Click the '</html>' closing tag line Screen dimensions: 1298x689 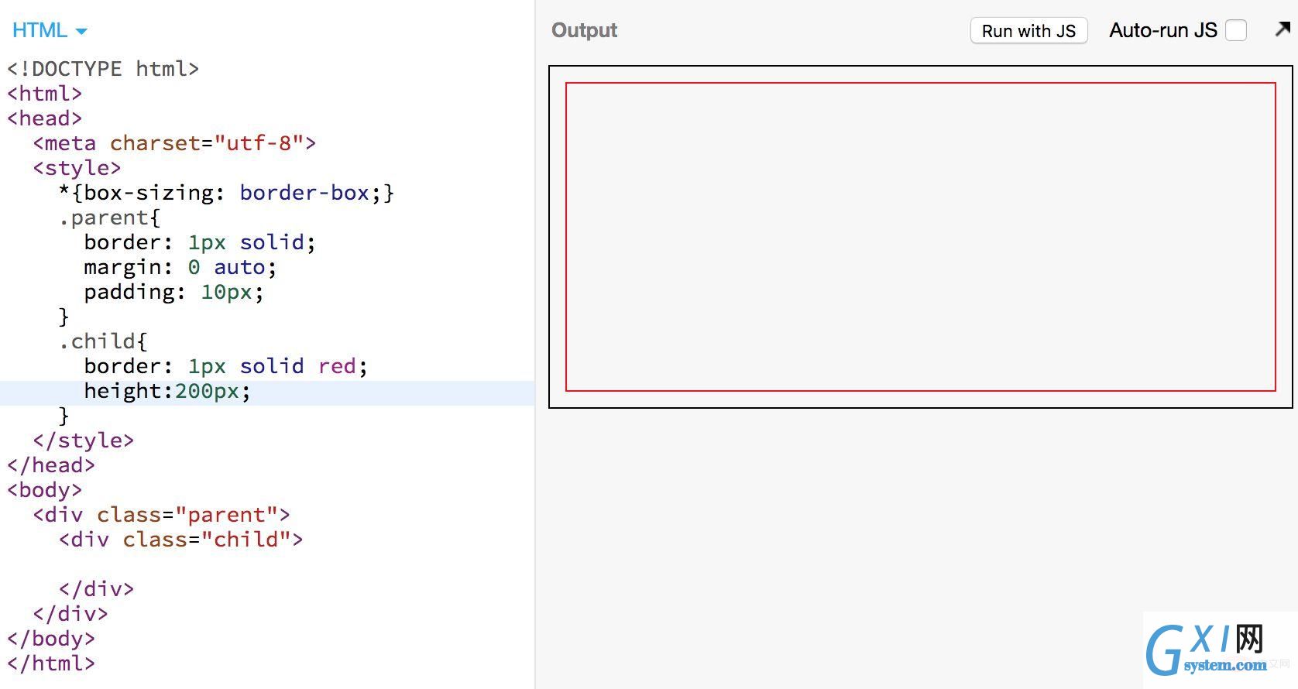point(51,663)
